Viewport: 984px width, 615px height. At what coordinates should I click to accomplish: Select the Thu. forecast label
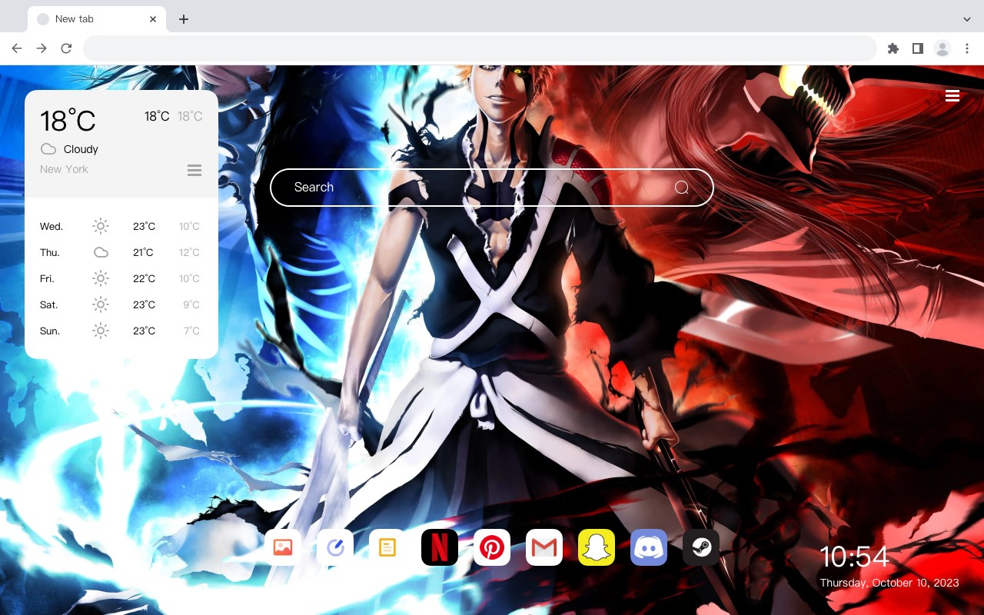pyautogui.click(x=50, y=253)
